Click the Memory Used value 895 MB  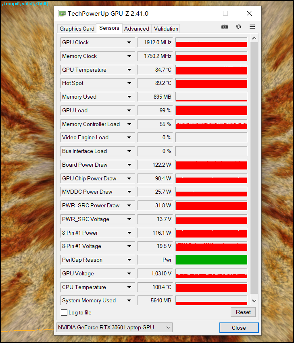point(155,97)
